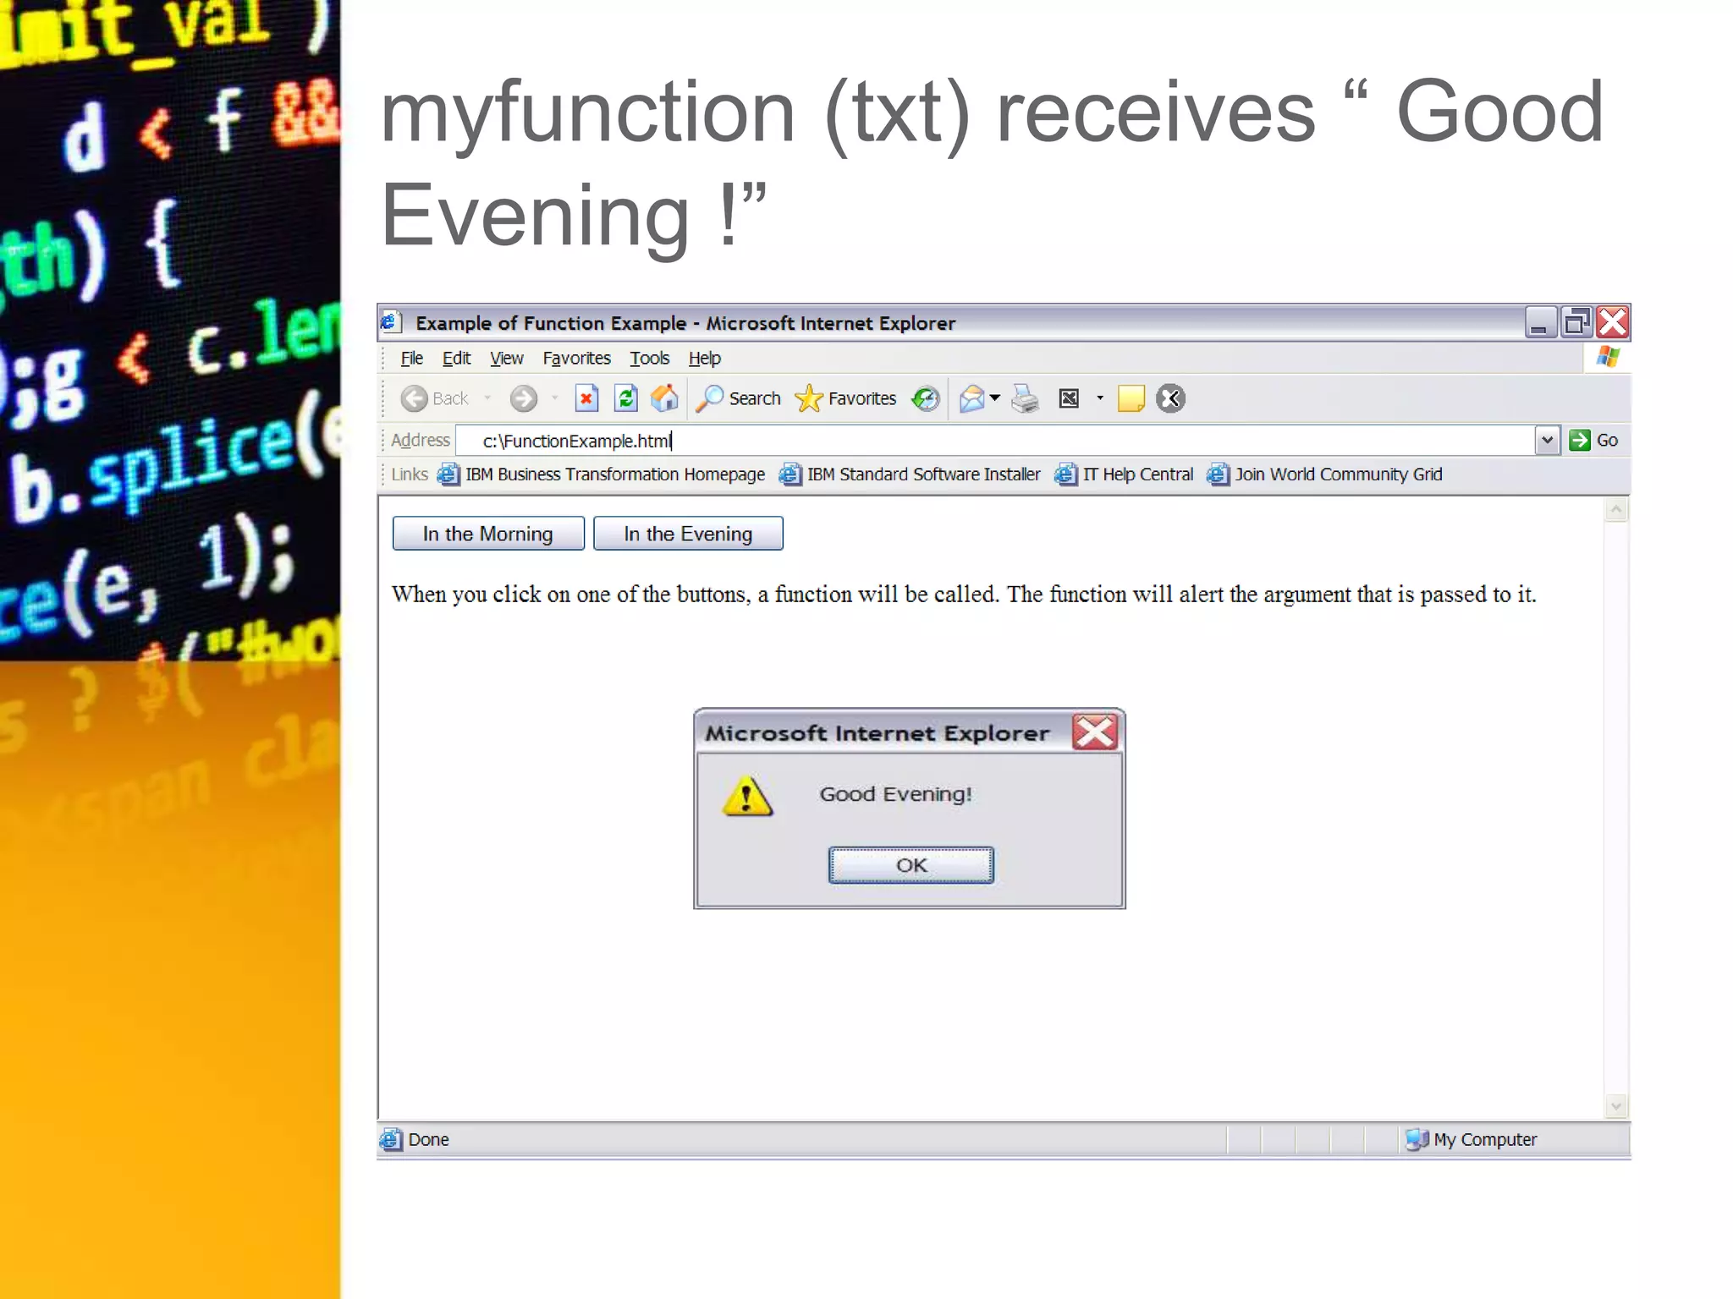Click the Mail envelope icon
The image size is (1733, 1299).
click(972, 398)
